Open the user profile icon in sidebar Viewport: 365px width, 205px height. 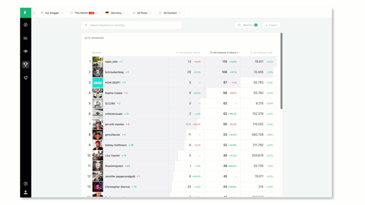(x=26, y=192)
